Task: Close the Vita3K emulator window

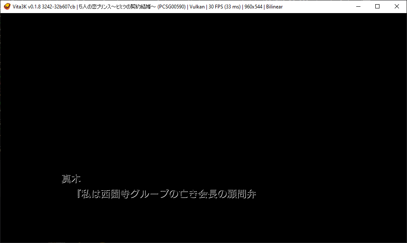Action: [396, 6]
